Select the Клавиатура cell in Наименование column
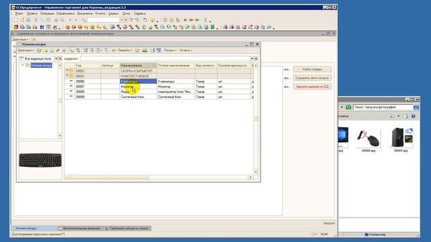431x242 pixels. click(x=138, y=81)
